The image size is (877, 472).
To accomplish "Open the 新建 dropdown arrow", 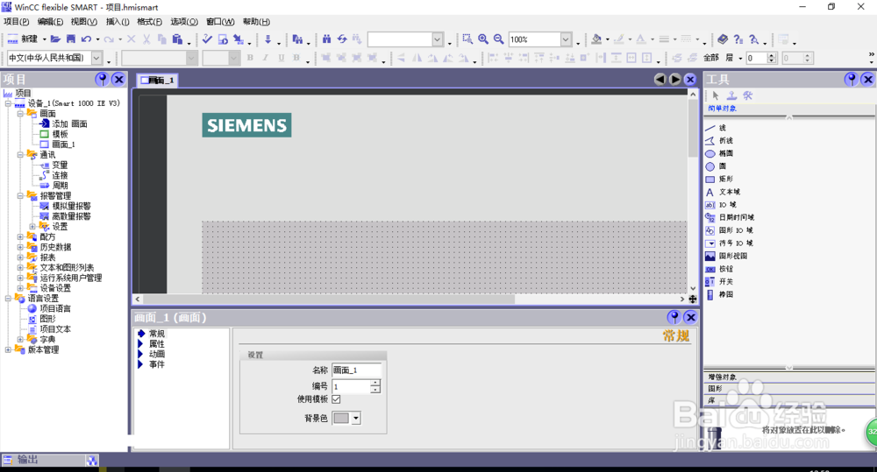I will pos(44,39).
